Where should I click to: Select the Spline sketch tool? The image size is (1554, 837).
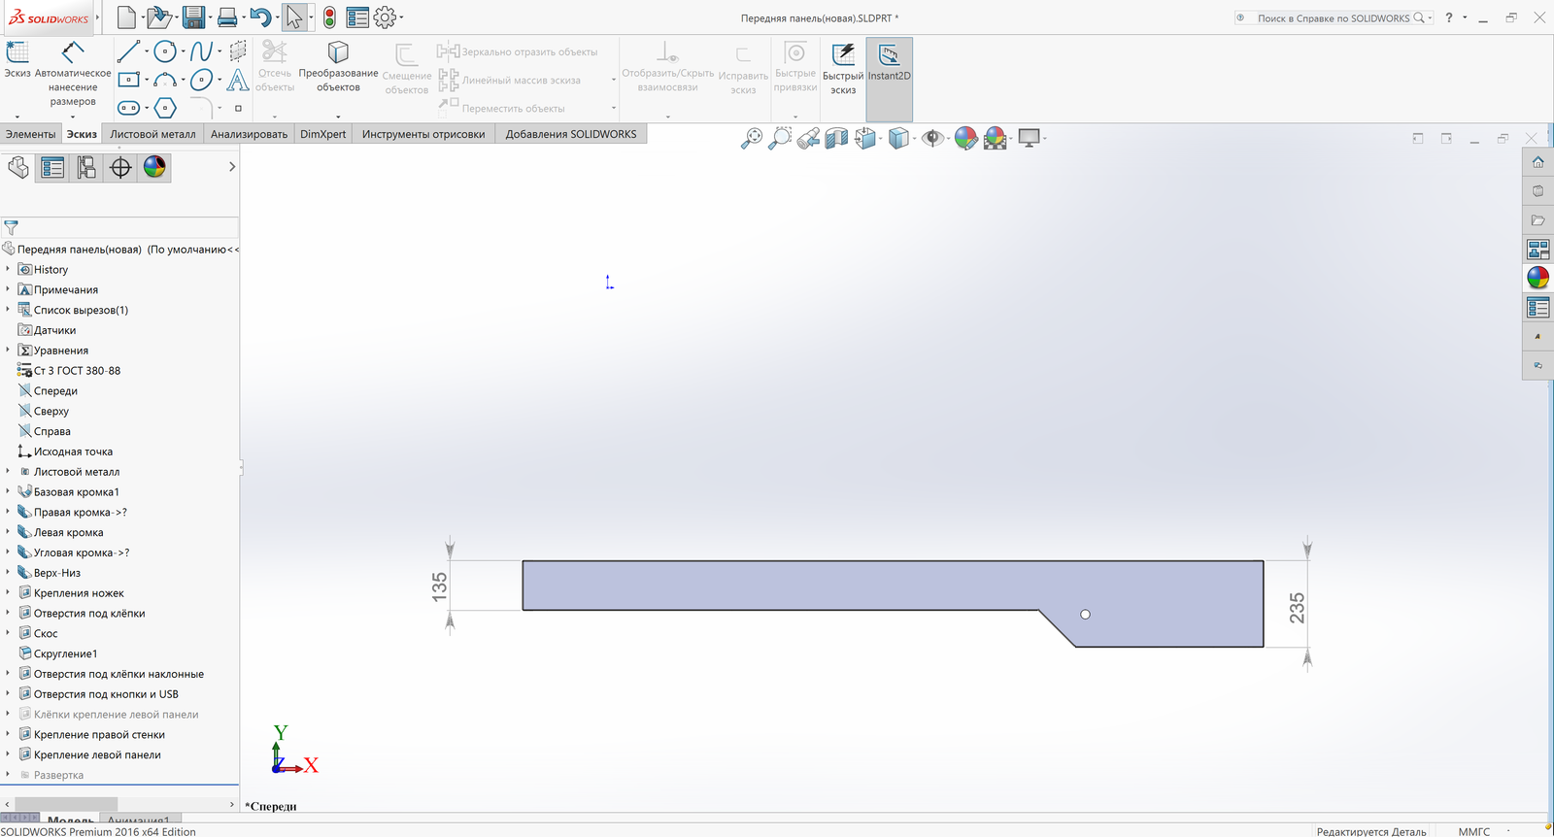[x=202, y=51]
